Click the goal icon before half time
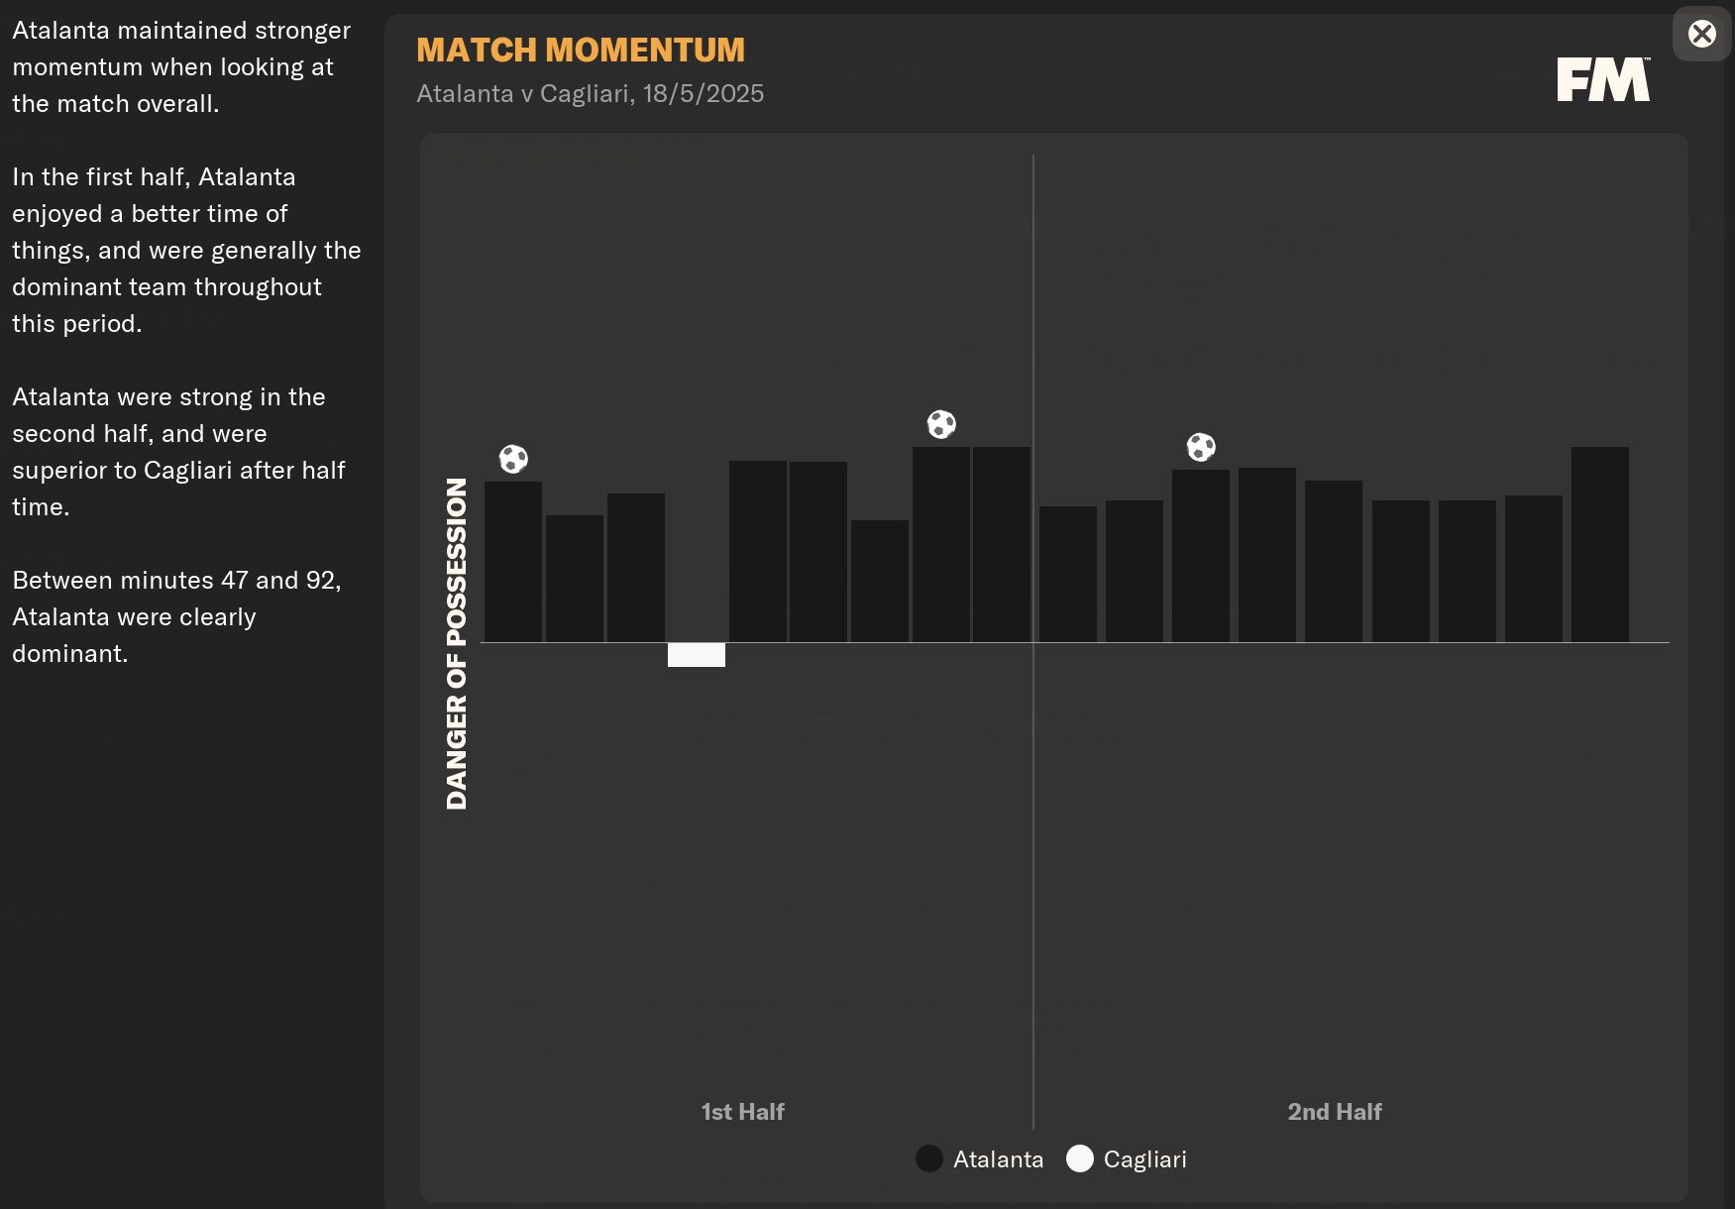This screenshot has width=1735, height=1209. point(941,424)
